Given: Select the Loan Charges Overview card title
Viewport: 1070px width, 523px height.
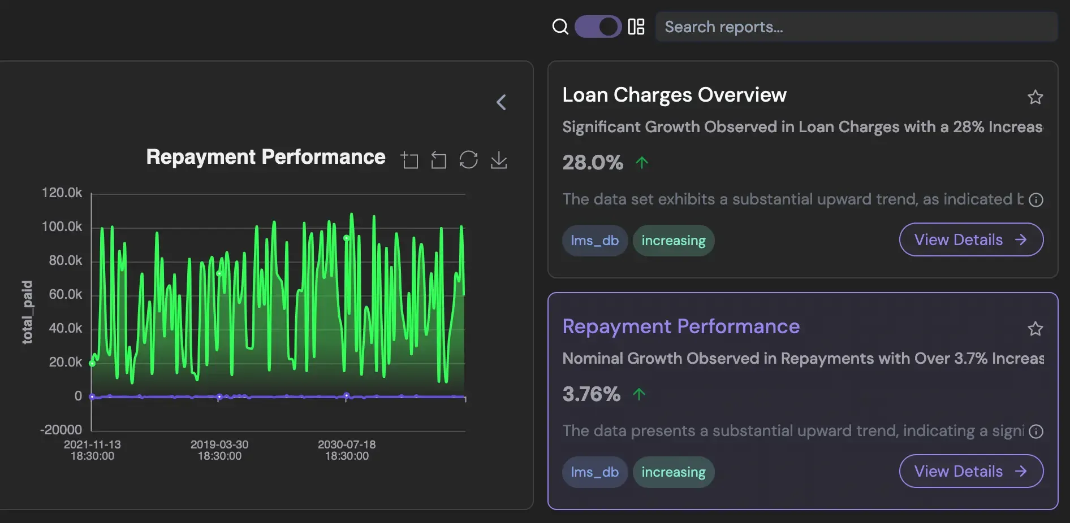Looking at the screenshot, I should [x=674, y=94].
